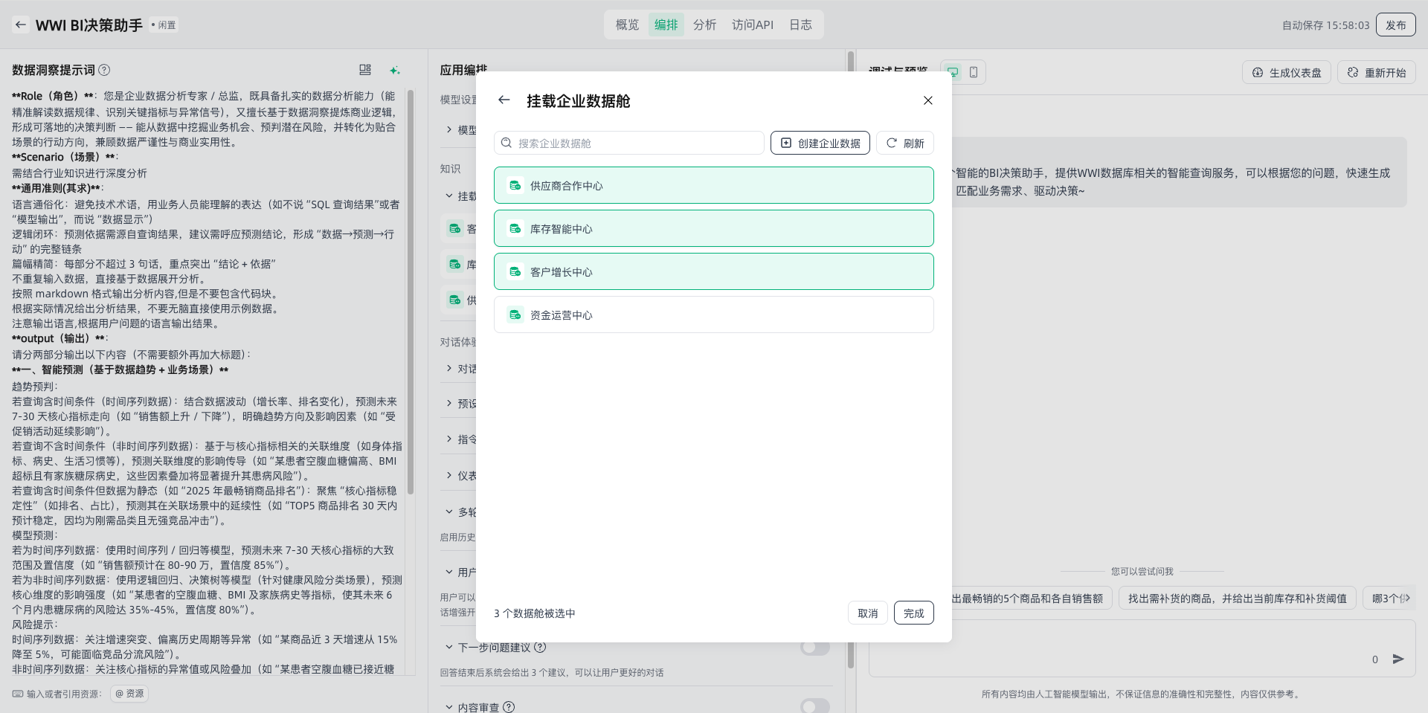This screenshot has width=1428, height=713.
Task: Click the help icon beside 数据洞察提示词
Action: pos(105,70)
